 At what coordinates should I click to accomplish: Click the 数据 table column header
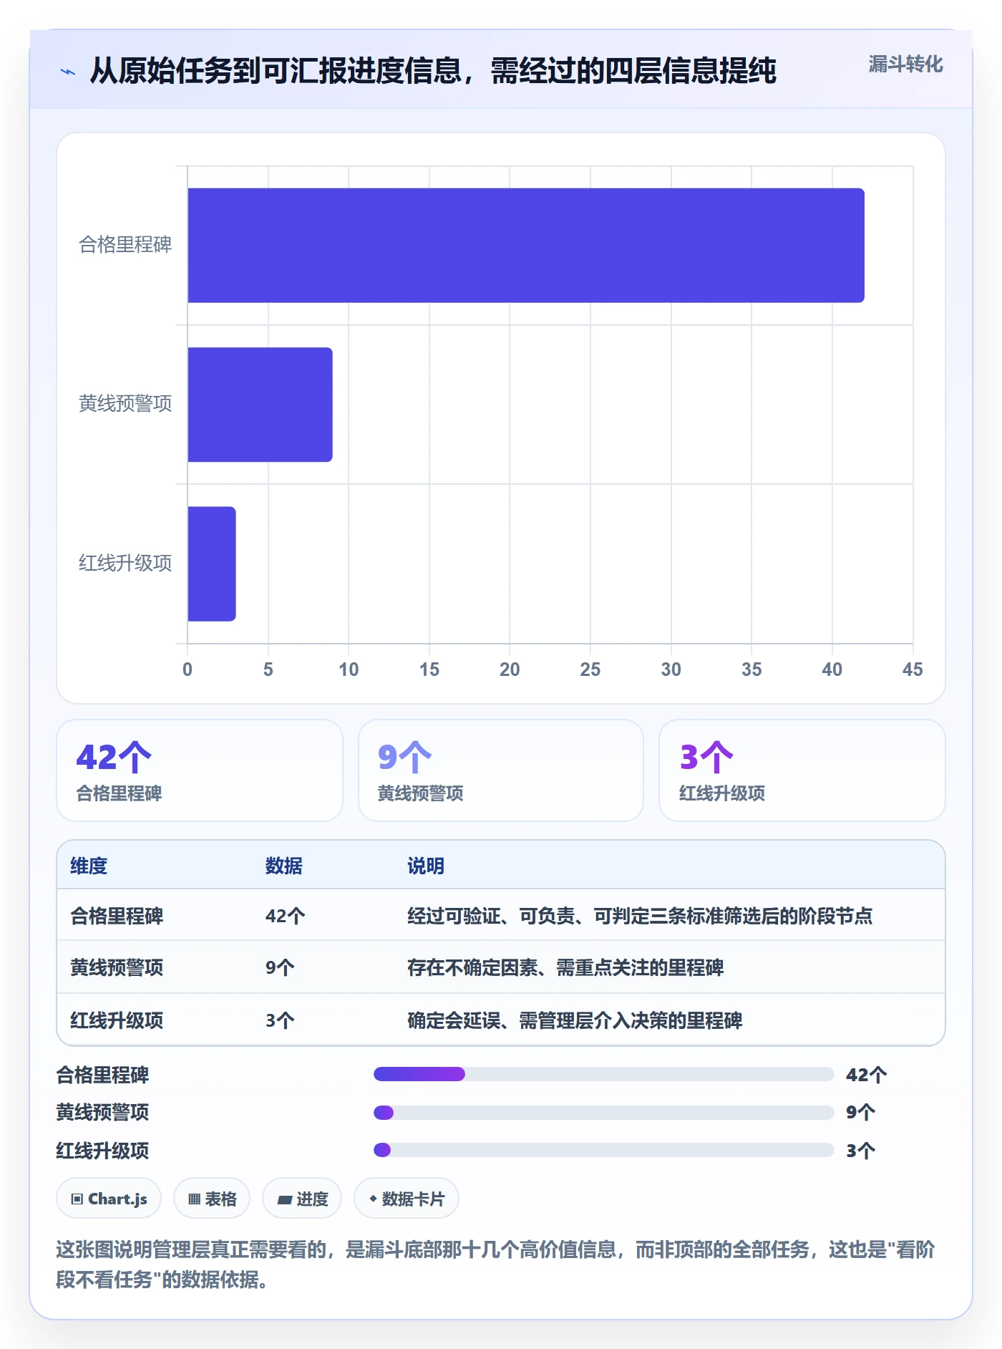coord(284,866)
